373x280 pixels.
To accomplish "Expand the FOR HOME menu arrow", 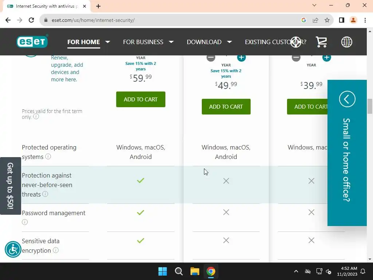I will [x=107, y=42].
